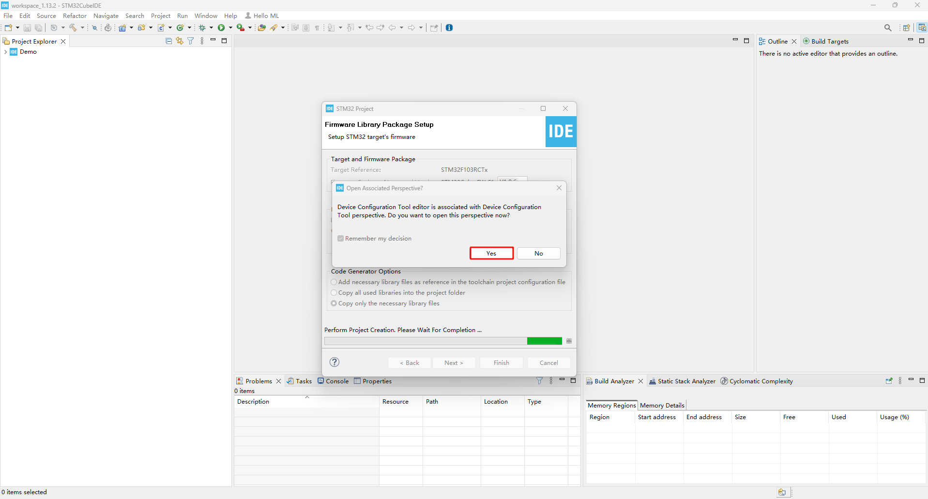Click Hello ML user label
928x499 pixels.
point(262,15)
